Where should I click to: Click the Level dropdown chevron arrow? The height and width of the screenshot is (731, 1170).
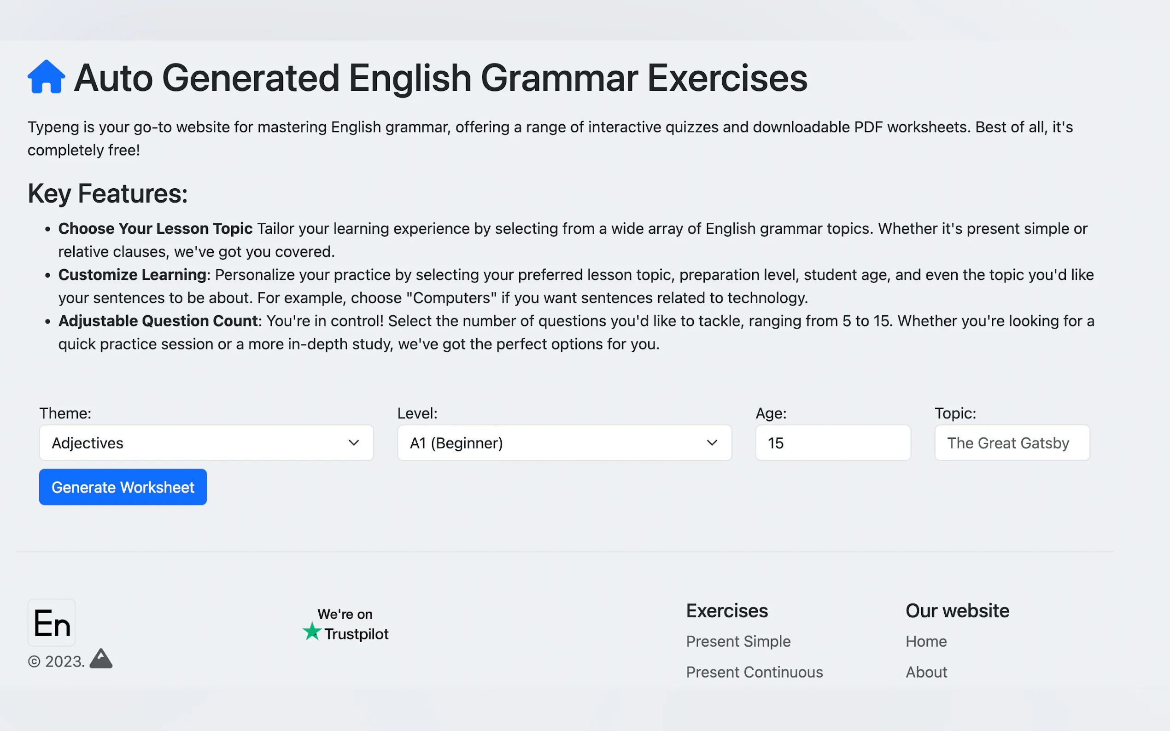(712, 443)
